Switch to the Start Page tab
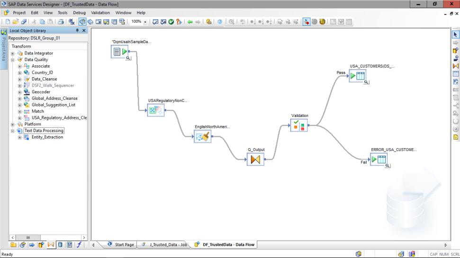Screen dimensions: 460x258 [x=121, y=245]
